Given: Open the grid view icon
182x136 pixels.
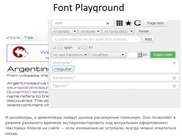Looking at the screenshot, I should coord(120,23).
